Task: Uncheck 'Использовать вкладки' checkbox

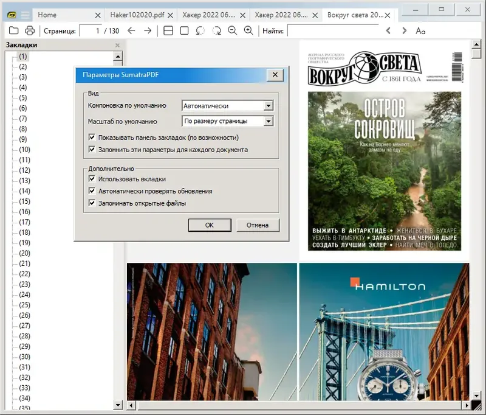Action: click(92, 179)
